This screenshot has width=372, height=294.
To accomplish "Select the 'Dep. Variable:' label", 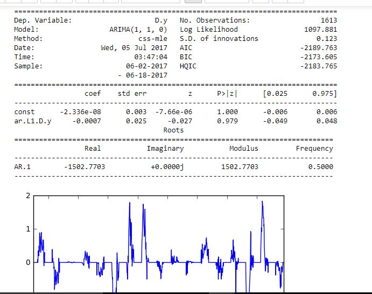I will pos(43,20).
